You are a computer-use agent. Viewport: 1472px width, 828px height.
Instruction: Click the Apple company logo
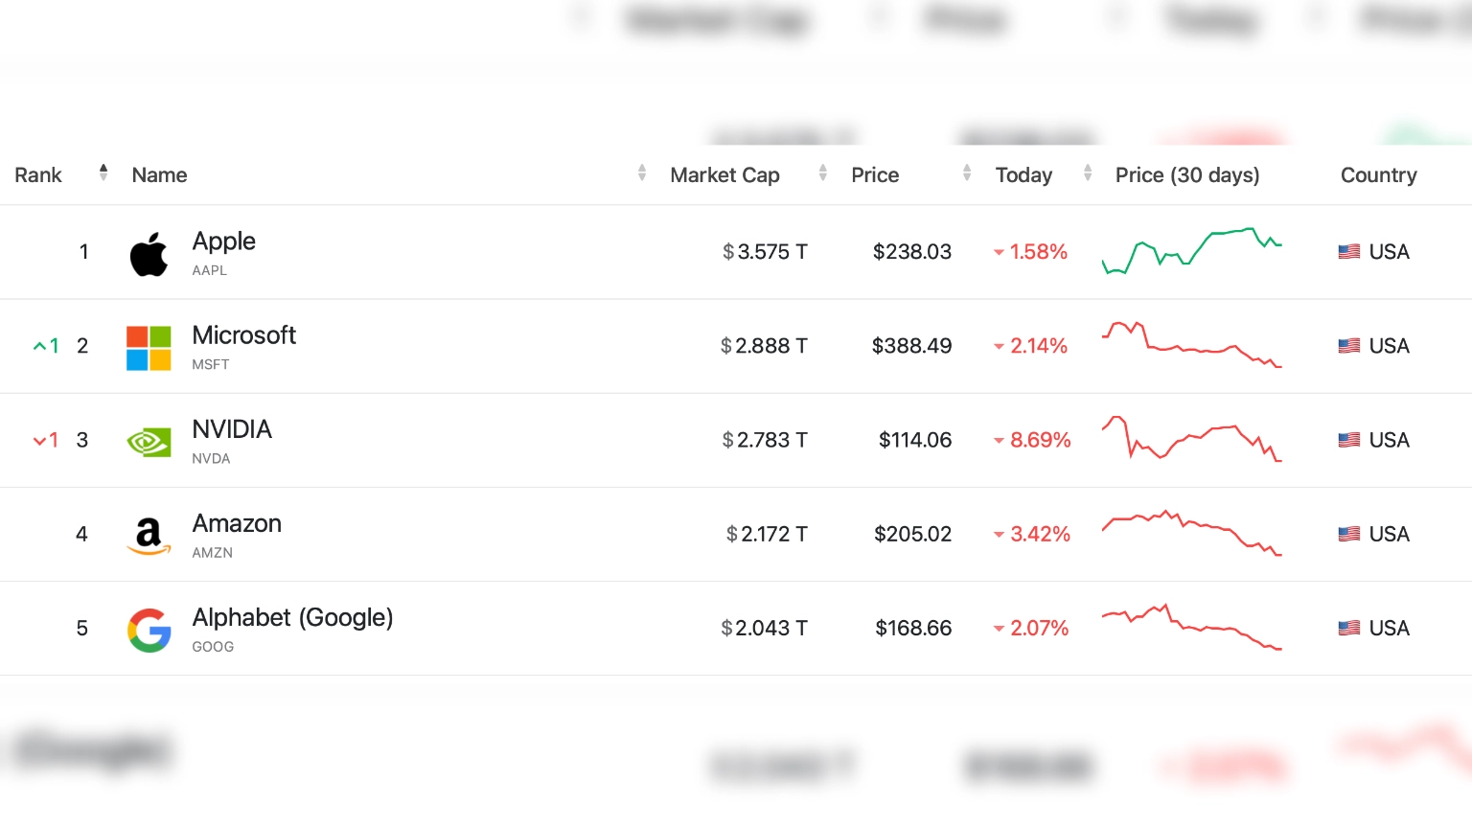coord(149,254)
